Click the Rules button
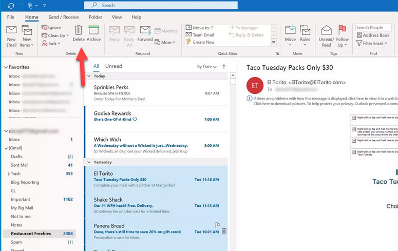This screenshot has width=398, height=251. [x=305, y=35]
